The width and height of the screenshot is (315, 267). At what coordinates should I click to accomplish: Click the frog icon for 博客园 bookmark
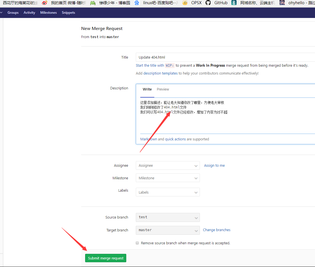pos(93,3)
